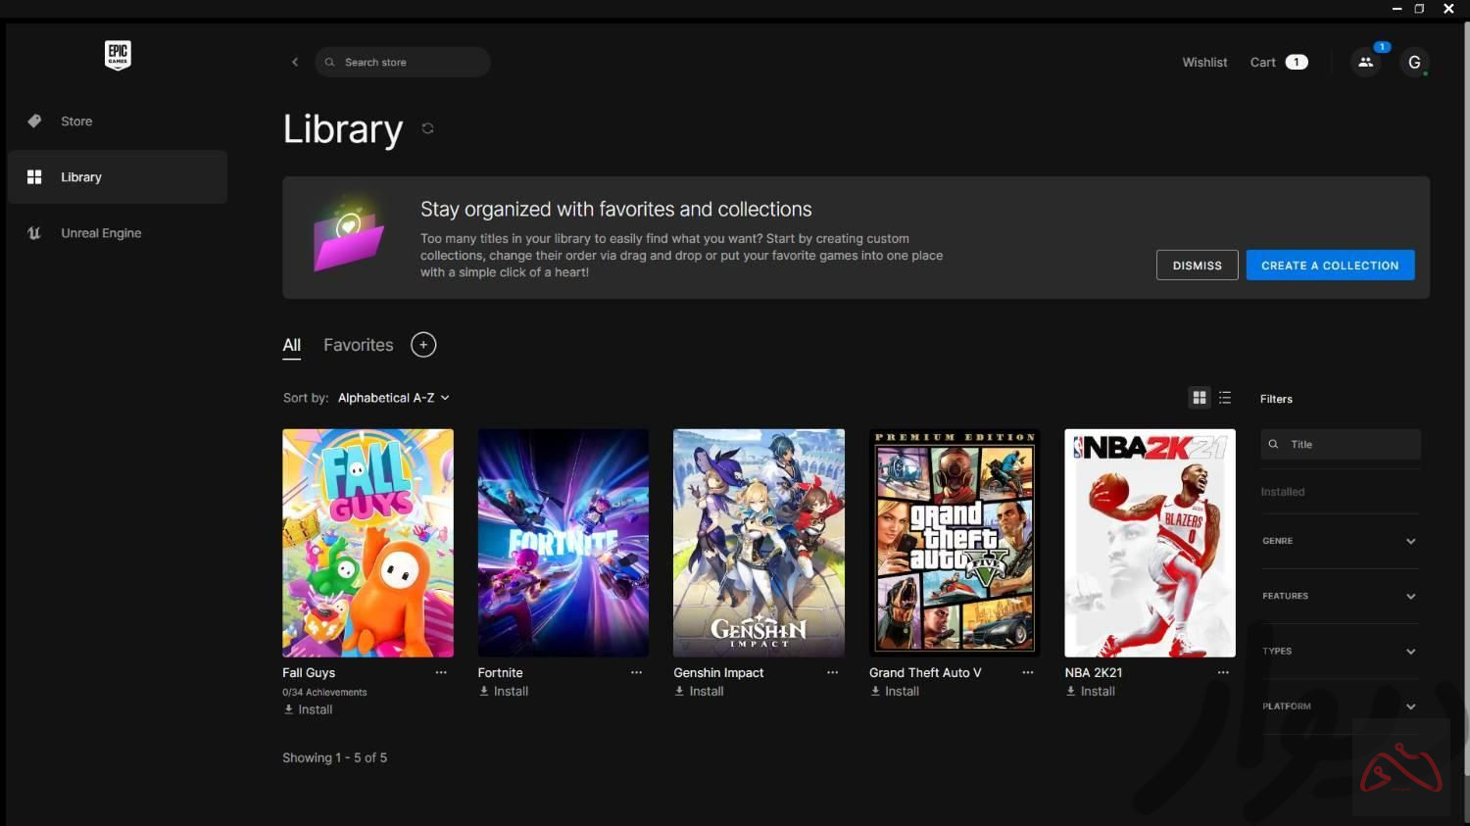The image size is (1470, 826).
Task: Click the Epic Games logo
Action: pyautogui.click(x=118, y=55)
